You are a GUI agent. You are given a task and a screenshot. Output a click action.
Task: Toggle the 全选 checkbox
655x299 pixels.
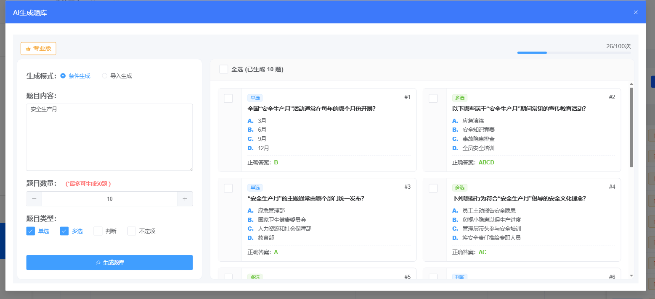click(x=224, y=69)
